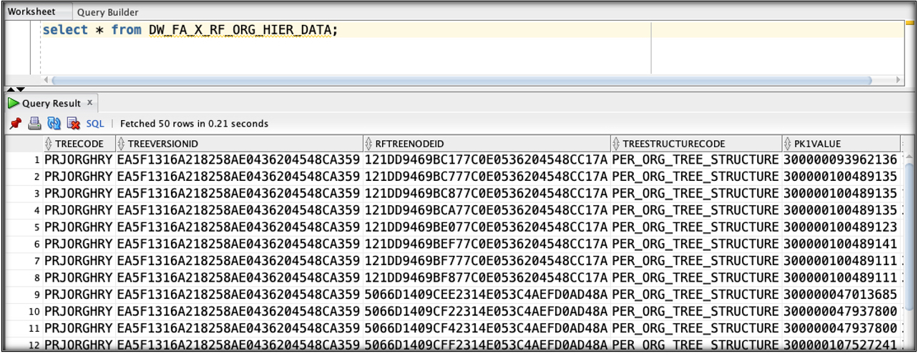
Task: Click the sort icon next to TREESTRUCTURECODE
Action: coord(617,144)
